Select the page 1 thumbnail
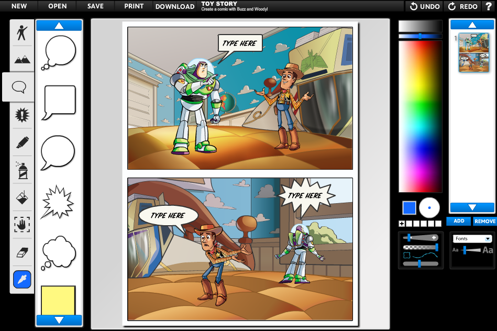The width and height of the screenshot is (497, 331). tap(474, 52)
